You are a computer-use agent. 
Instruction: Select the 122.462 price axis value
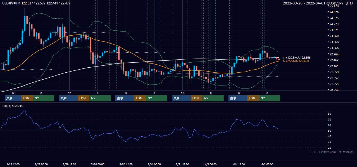(333, 60)
